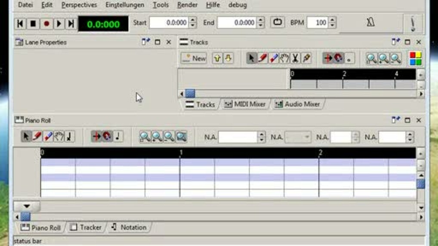438x246 pixels.
Task: Open the color palette in Tracks toolbar
Action: pyautogui.click(x=415, y=58)
